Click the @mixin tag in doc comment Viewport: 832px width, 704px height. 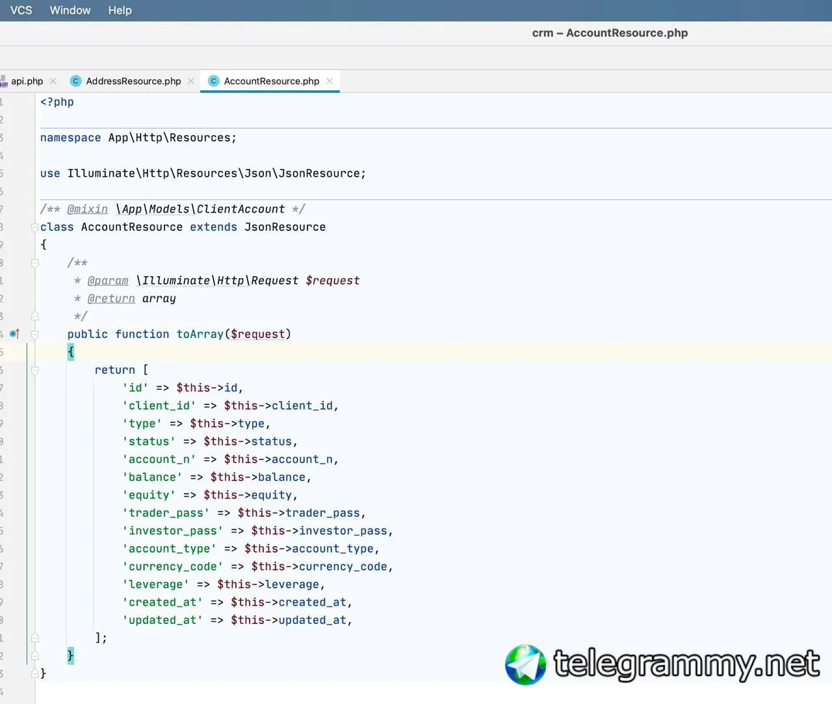click(x=88, y=209)
